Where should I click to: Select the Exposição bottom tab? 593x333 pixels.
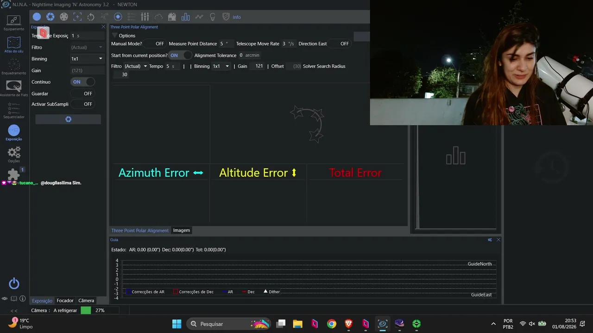[42, 301]
